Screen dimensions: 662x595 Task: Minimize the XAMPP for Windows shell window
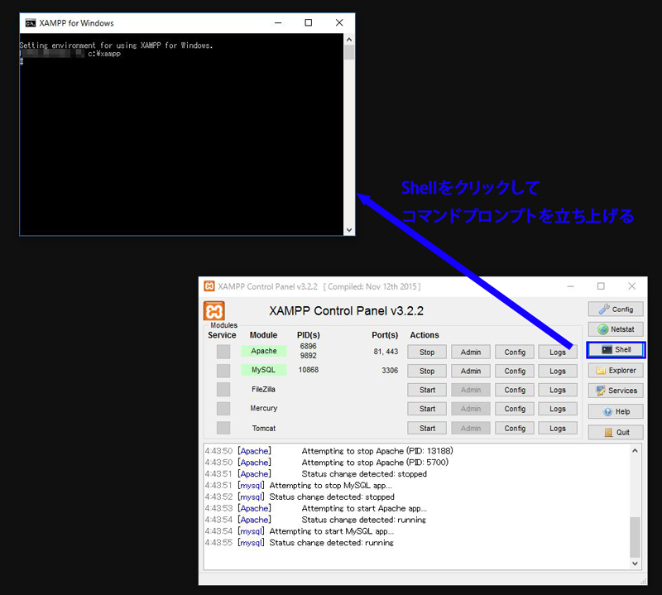coord(278,23)
